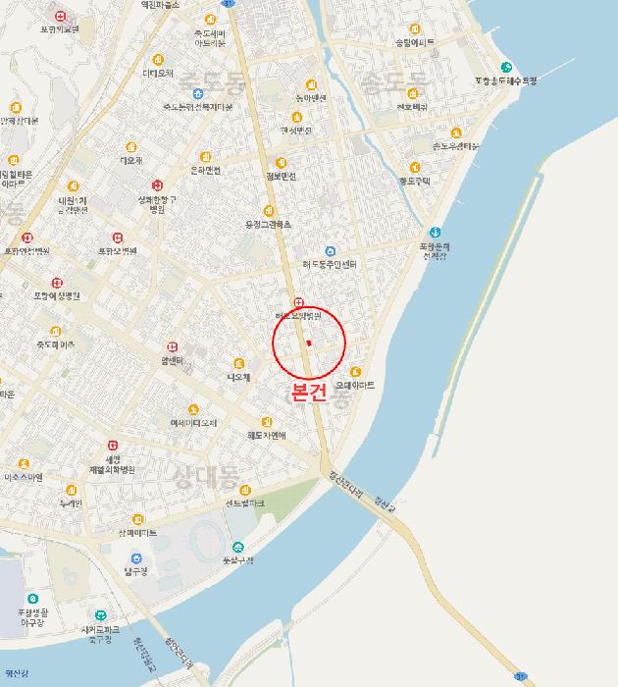This screenshot has width=618, height=687.
Task: Click the red 본건 label
Action: pos(308,393)
